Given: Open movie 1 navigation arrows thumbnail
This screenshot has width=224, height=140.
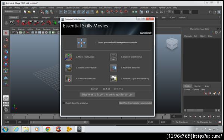Looking at the screenshot, I should (x=81, y=43).
